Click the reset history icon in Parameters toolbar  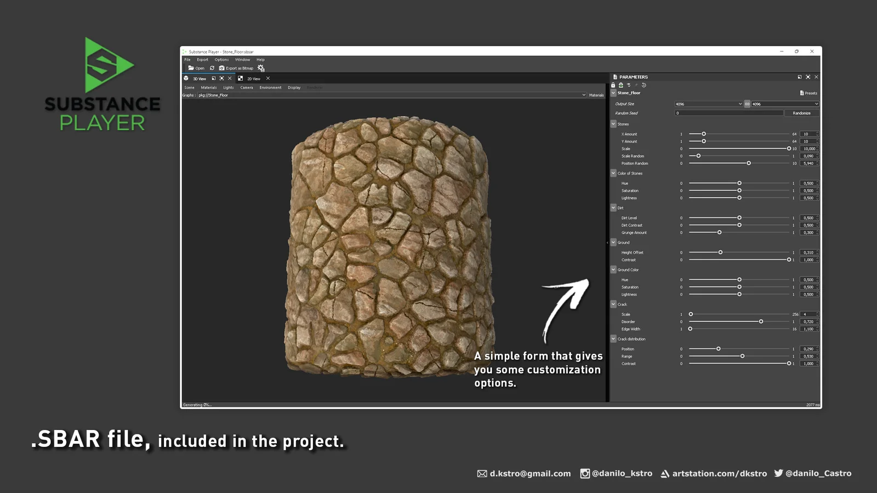(x=644, y=85)
